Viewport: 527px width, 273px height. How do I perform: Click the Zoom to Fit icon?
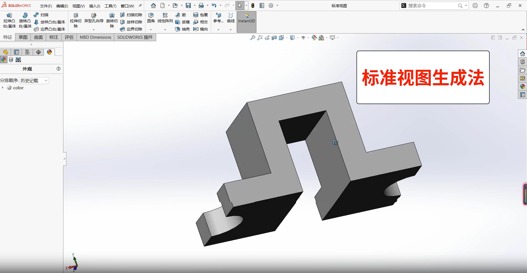coord(253,38)
